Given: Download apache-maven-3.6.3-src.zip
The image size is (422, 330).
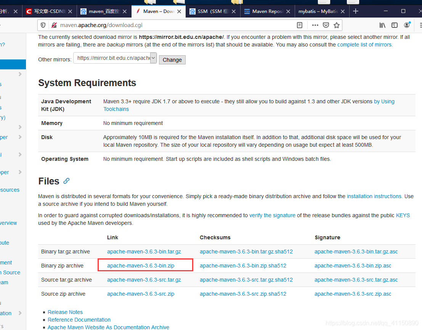Looking at the screenshot, I should click(x=141, y=294).
